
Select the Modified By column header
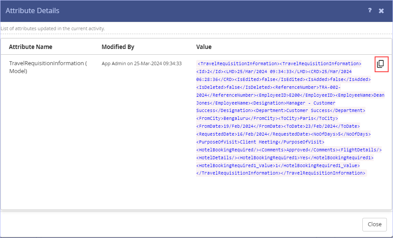coord(118,47)
